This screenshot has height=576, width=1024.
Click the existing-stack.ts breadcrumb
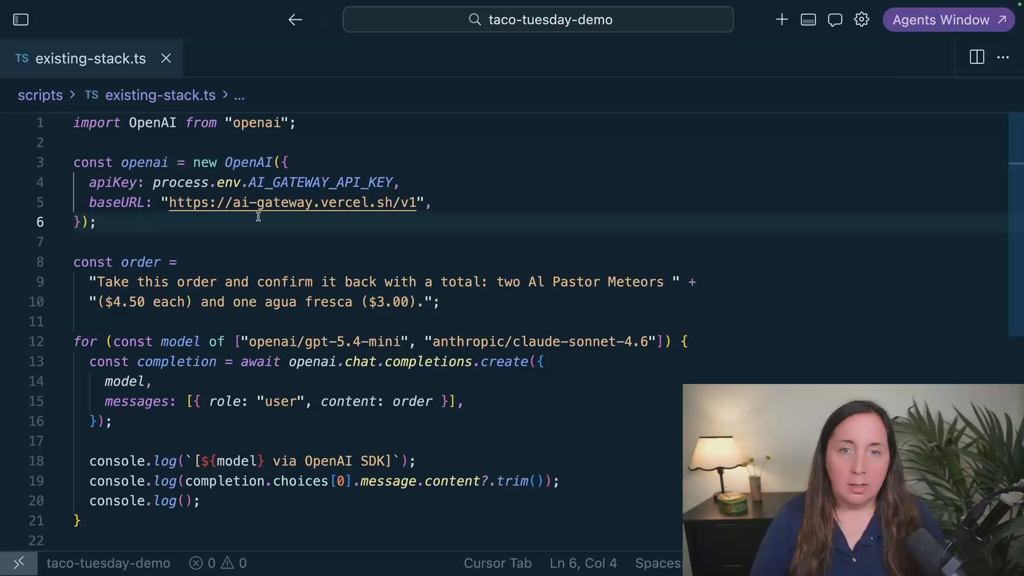[x=160, y=95]
